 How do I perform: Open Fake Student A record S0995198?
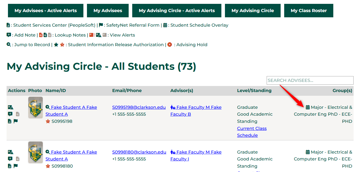71,111
